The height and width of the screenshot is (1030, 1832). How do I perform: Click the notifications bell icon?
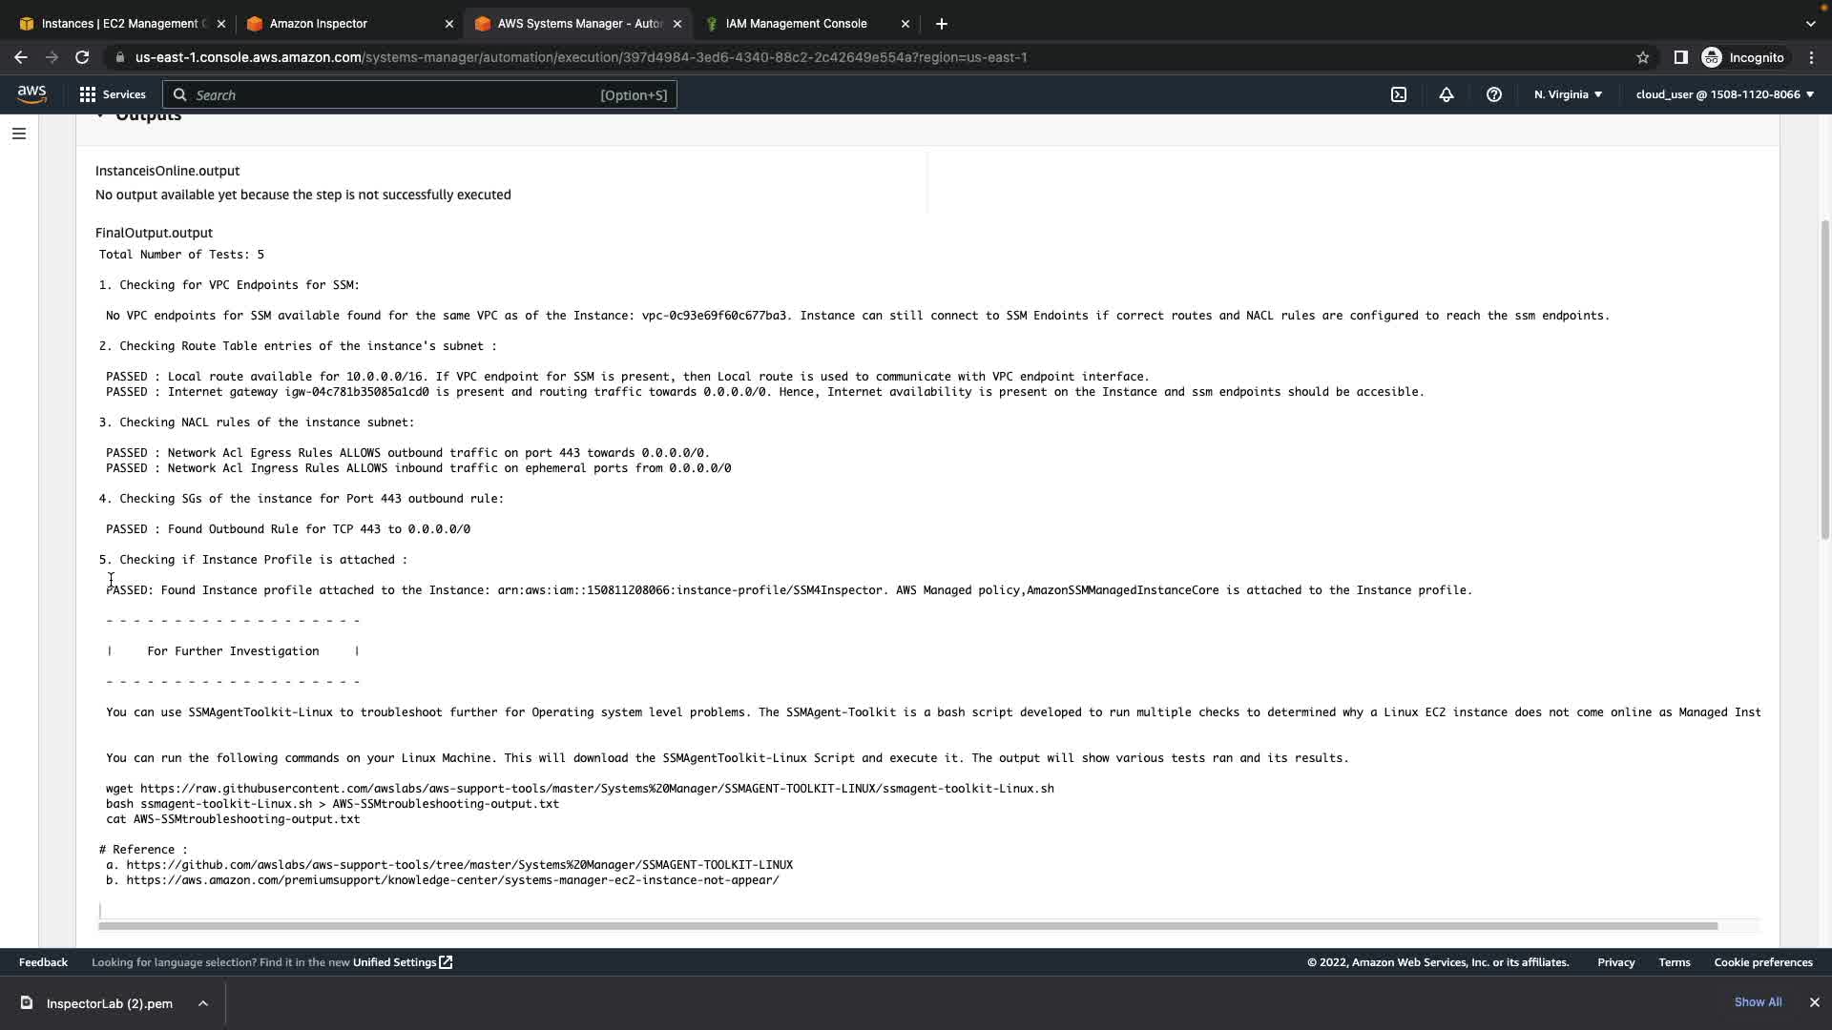1447,94
